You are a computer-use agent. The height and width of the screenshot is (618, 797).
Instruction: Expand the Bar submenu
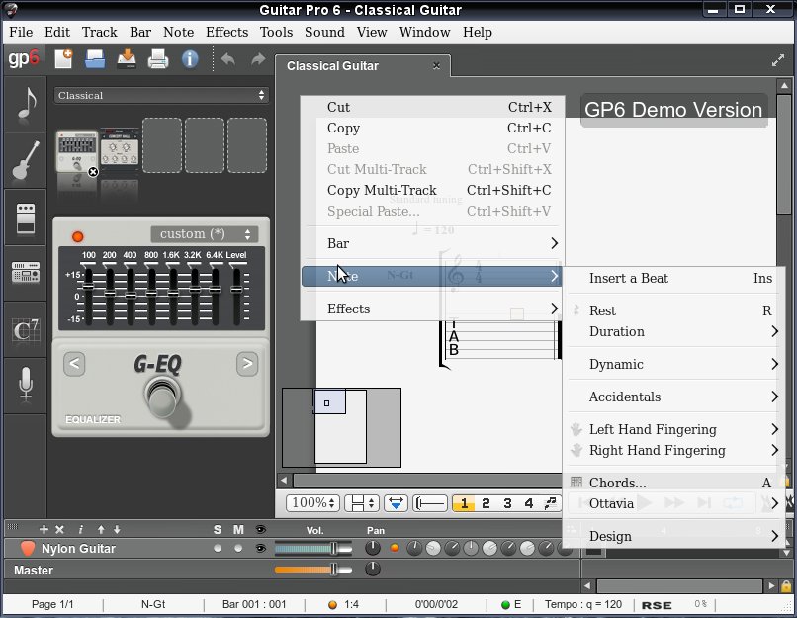tap(432, 243)
